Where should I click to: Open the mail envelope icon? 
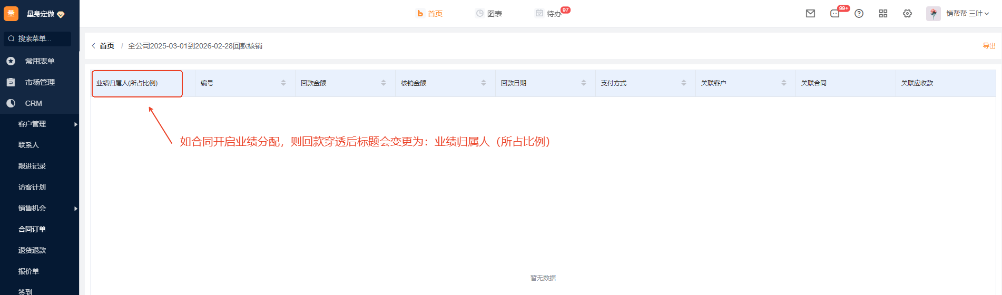[810, 14]
